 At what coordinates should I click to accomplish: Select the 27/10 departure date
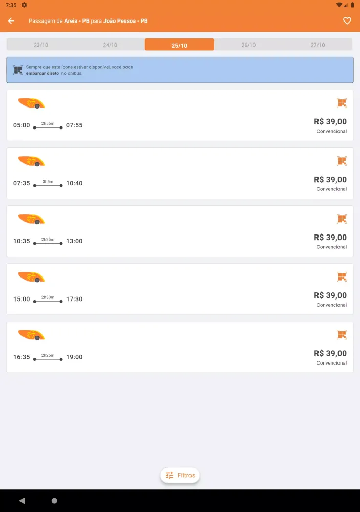[319, 45]
